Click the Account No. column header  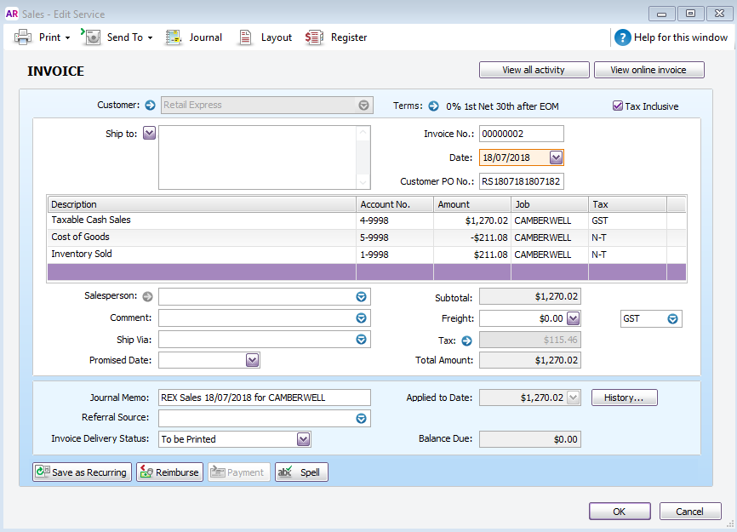[395, 204]
